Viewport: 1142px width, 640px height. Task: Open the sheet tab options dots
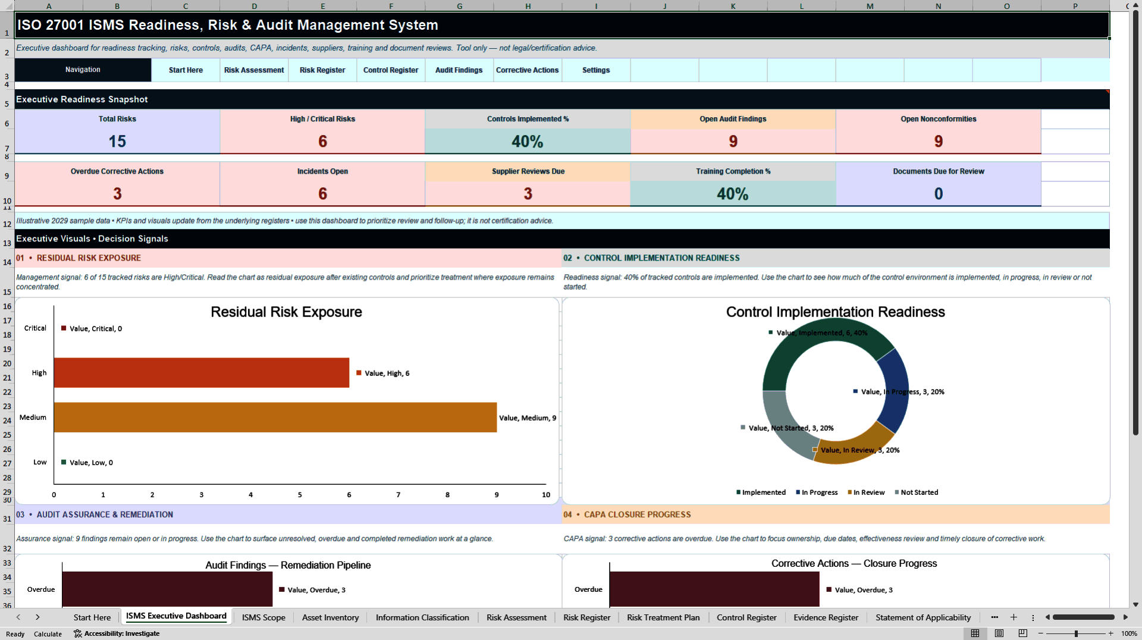pos(1033,617)
